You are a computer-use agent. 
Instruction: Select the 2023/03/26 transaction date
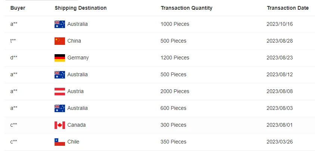click(279, 142)
